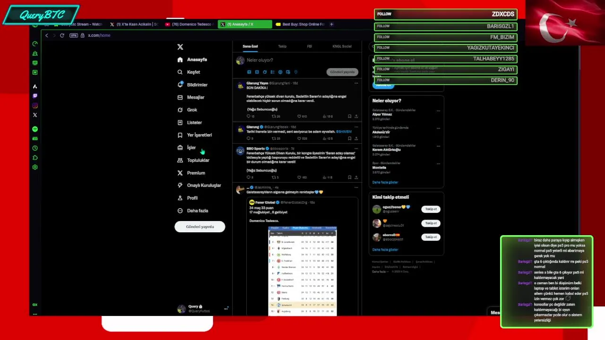Click the x.com/home address bar
This screenshot has width=605, height=340.
(99, 35)
